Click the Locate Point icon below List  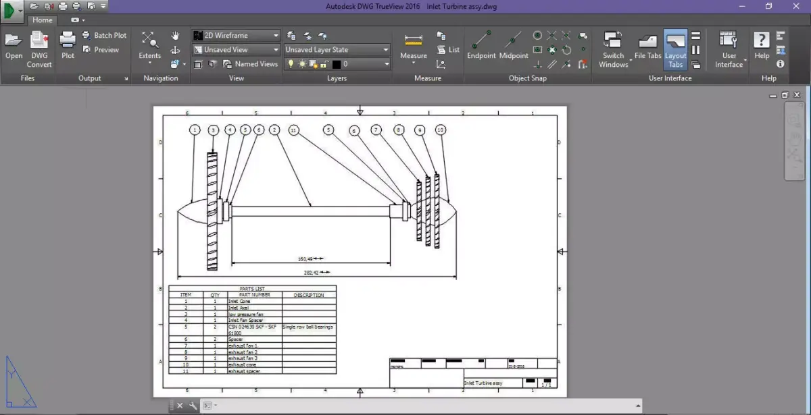tap(441, 64)
